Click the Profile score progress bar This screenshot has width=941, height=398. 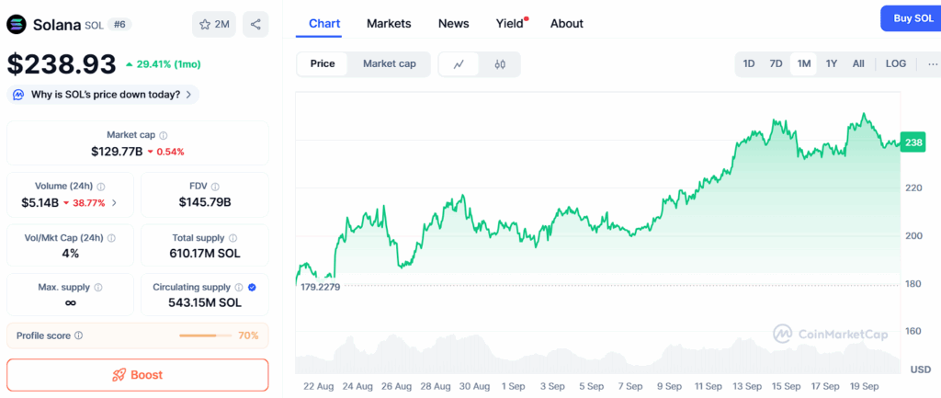(205, 335)
